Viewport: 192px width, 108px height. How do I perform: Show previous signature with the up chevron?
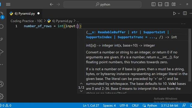[x=81, y=84]
